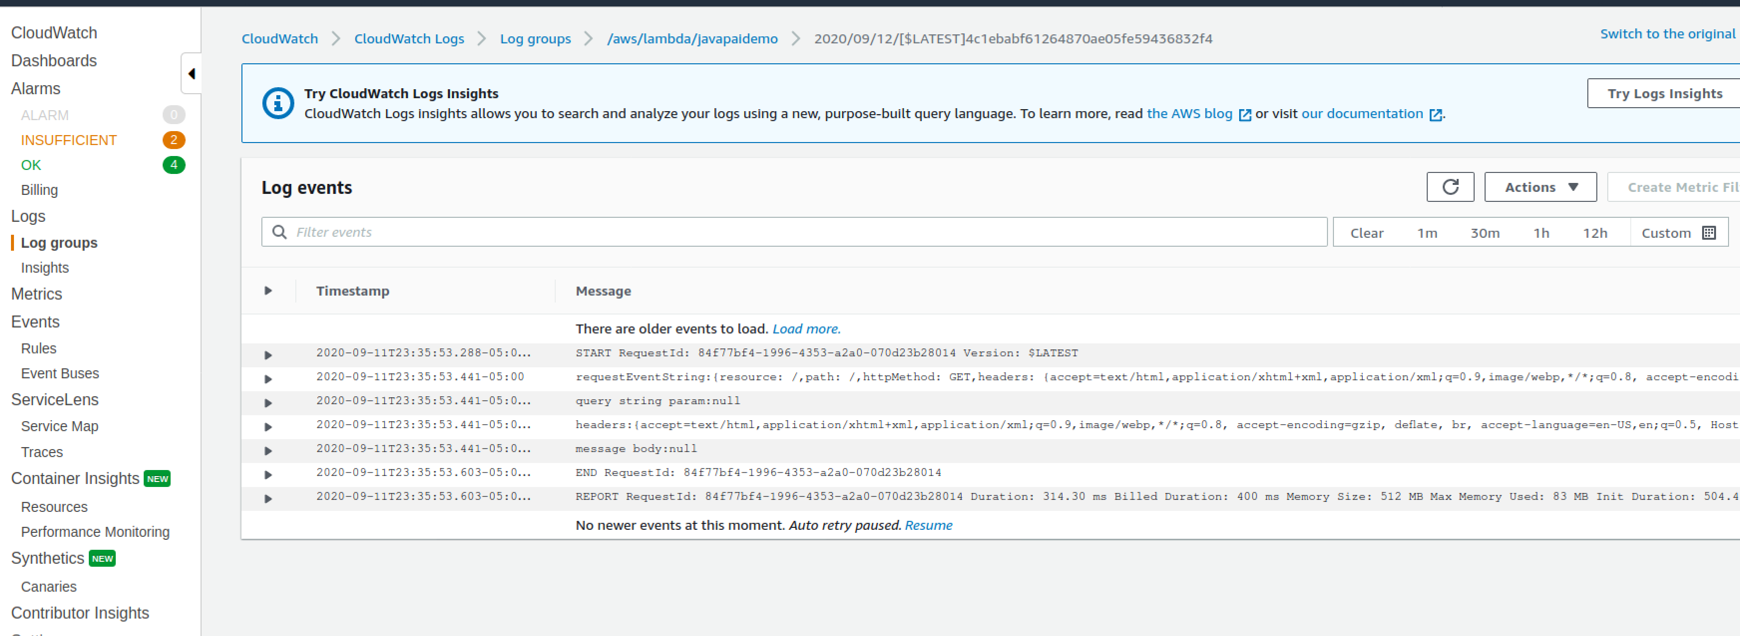Screen dimensions: 1740x636
Task: Select the 12h time range
Action: point(1596,232)
